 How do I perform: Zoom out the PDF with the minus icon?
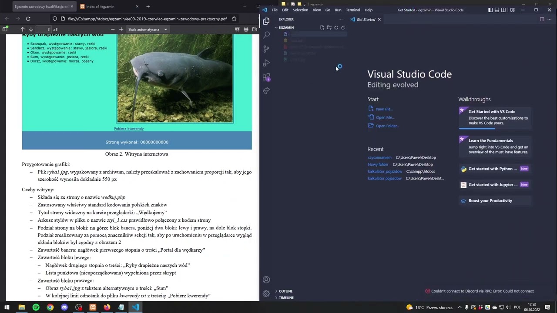[x=113, y=29]
